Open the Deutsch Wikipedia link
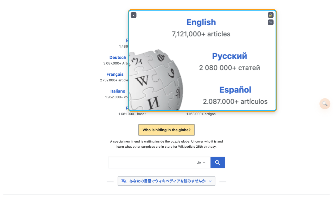The height and width of the screenshot is (208, 333). pyautogui.click(x=118, y=57)
